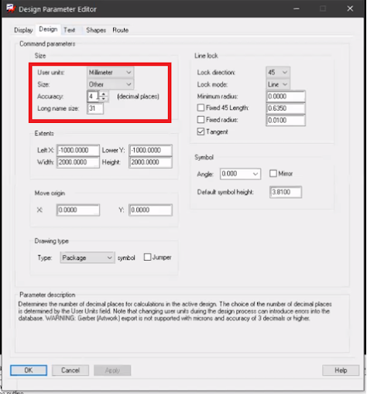Open the Route tab
This screenshot has height=396, width=367.
[121, 30]
